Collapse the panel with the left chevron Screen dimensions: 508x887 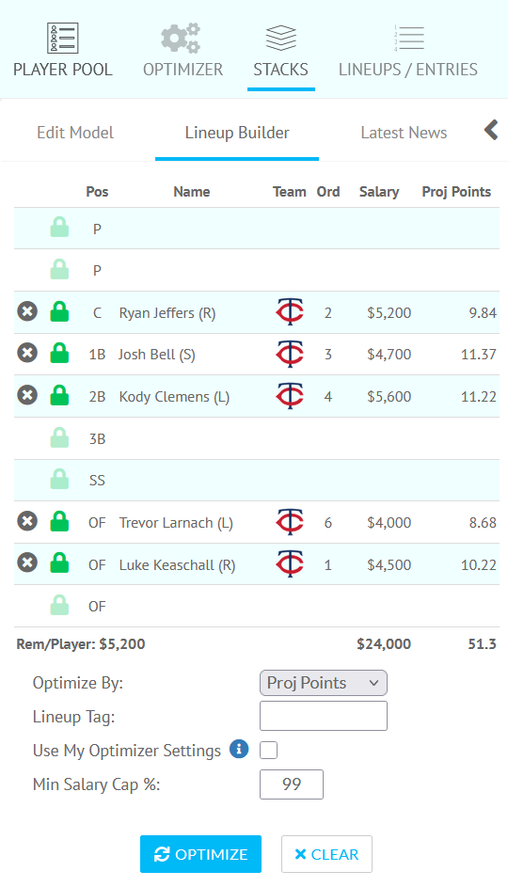tap(491, 130)
